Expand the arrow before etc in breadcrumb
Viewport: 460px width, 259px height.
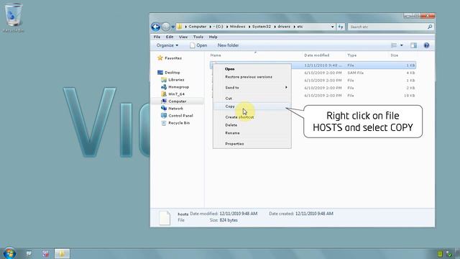(x=294, y=27)
